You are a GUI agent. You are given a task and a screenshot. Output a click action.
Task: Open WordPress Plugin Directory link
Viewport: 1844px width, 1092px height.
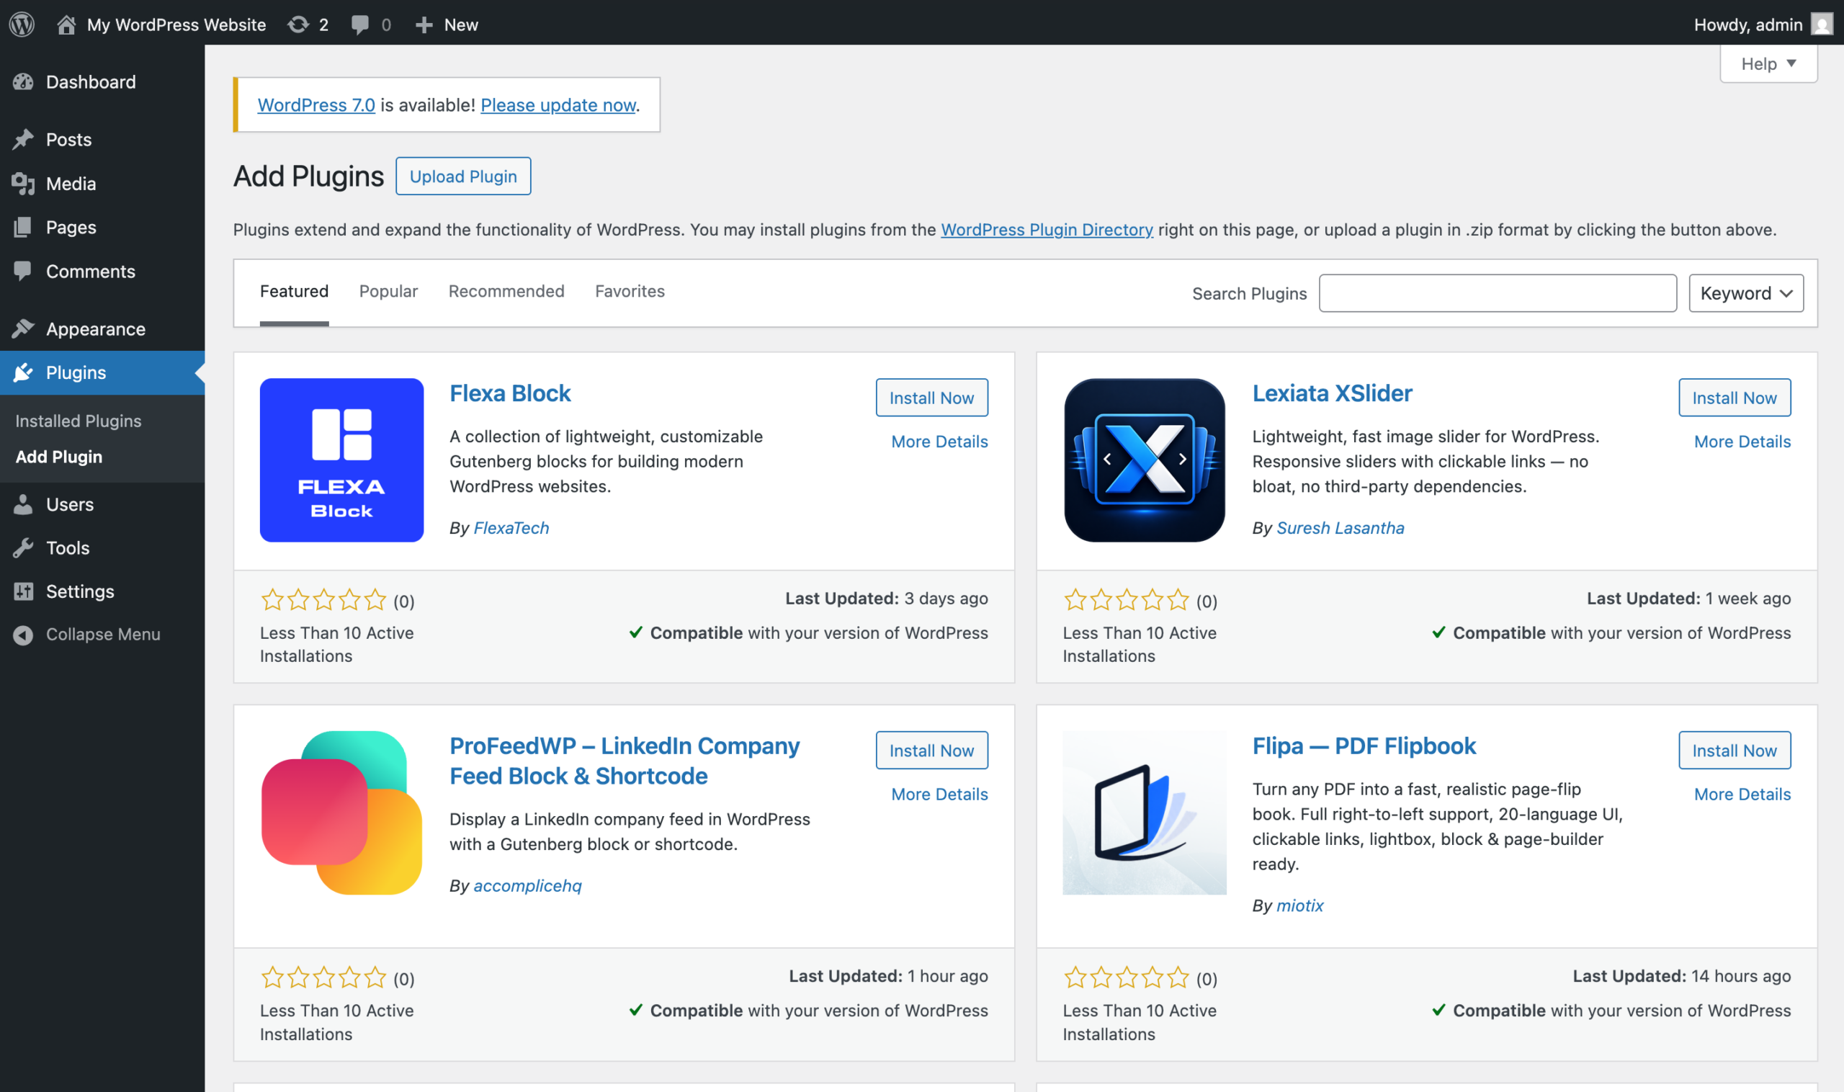tap(1047, 229)
